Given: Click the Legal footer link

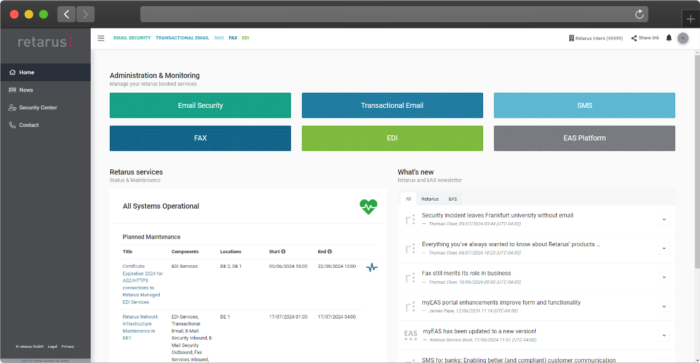Looking at the screenshot, I should 53,346.
